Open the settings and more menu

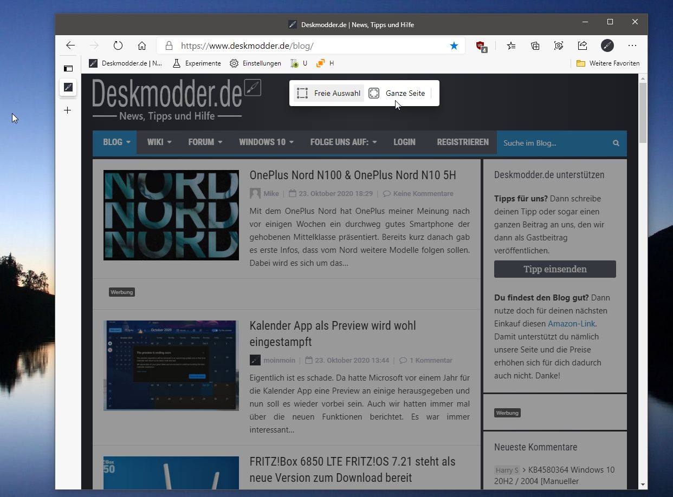point(632,46)
